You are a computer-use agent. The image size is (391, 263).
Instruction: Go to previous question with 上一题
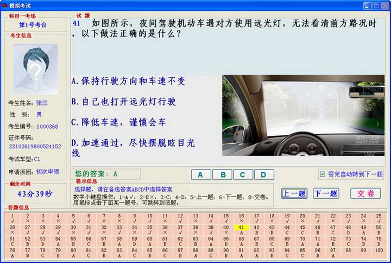[x=294, y=193]
